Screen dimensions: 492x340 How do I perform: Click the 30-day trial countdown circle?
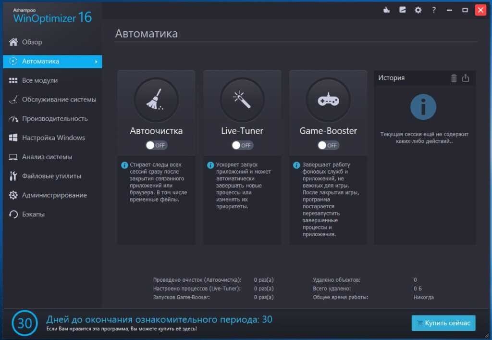click(25, 323)
